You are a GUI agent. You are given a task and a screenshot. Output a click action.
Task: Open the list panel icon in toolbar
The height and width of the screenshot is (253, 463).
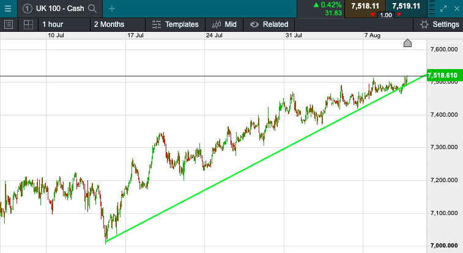click(9, 24)
